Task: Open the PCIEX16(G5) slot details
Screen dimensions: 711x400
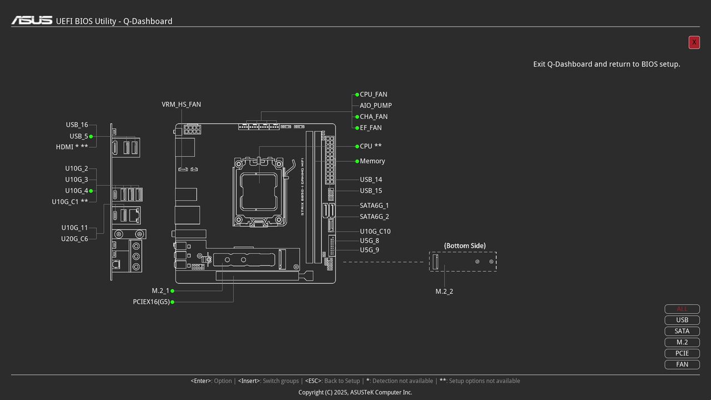Action: click(151, 302)
